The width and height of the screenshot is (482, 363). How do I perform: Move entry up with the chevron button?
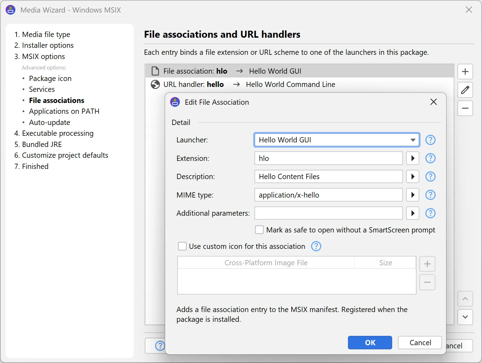coord(465,299)
